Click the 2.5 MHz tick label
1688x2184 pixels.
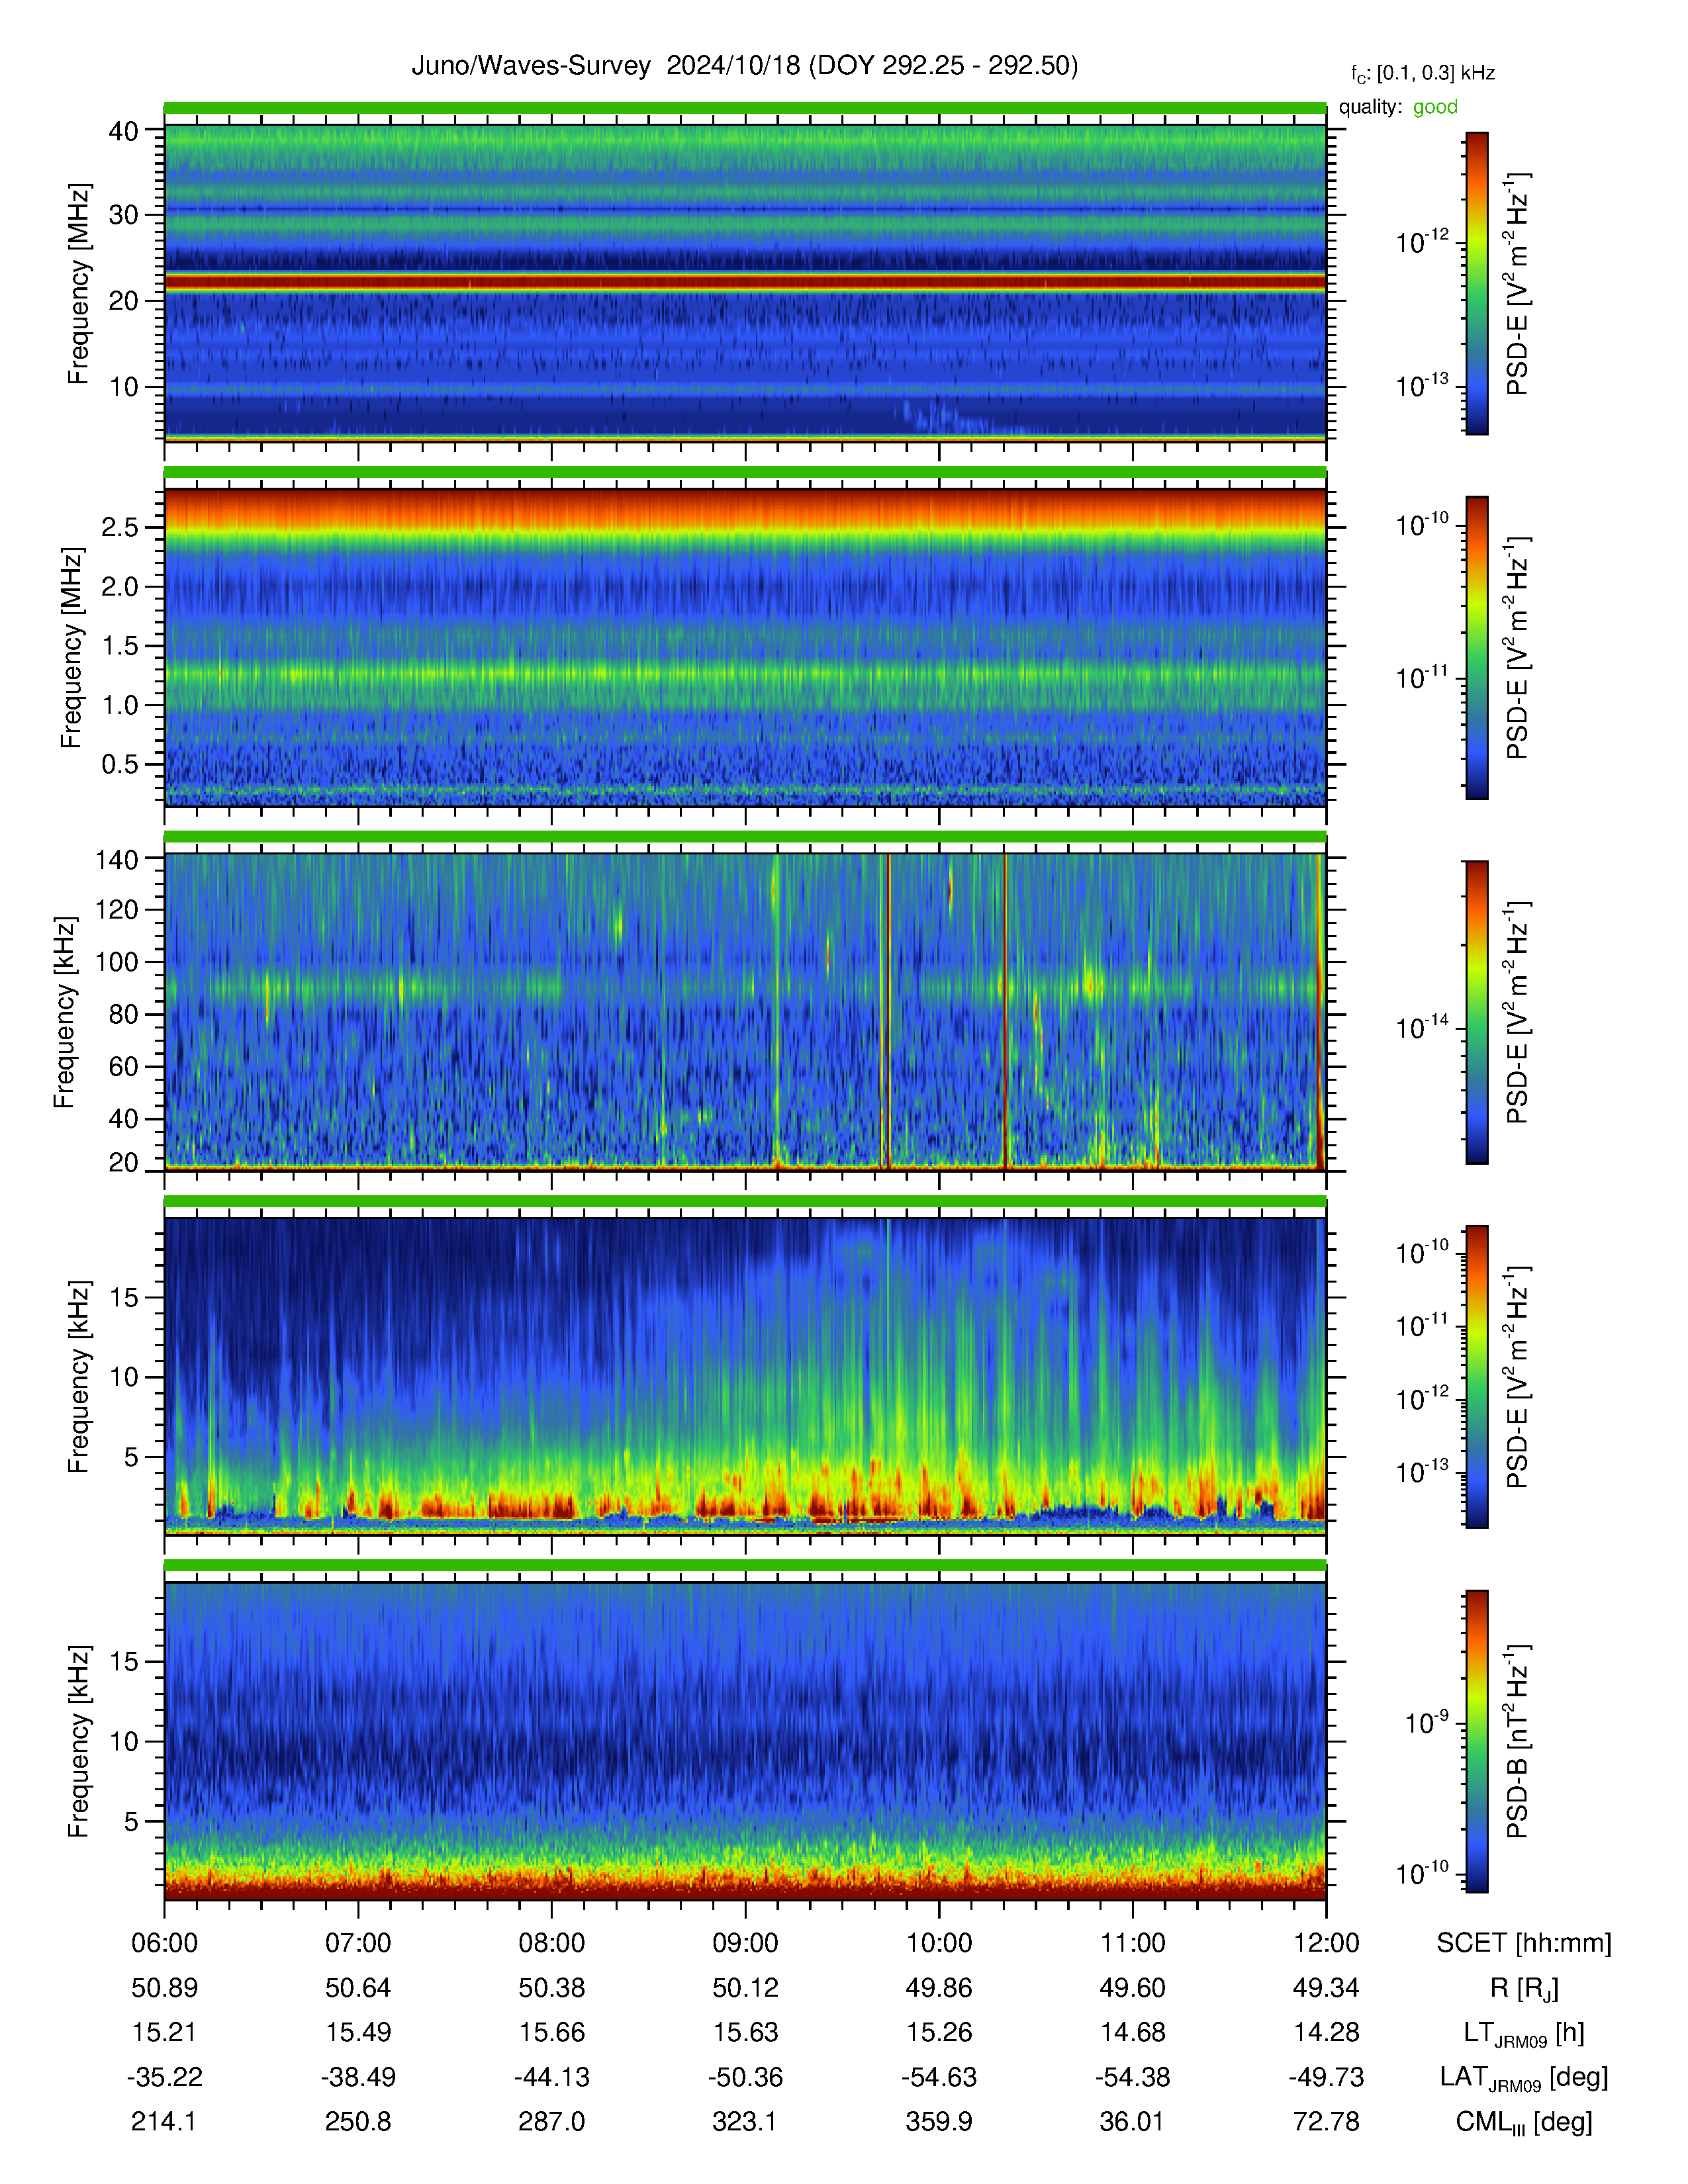pos(120,527)
